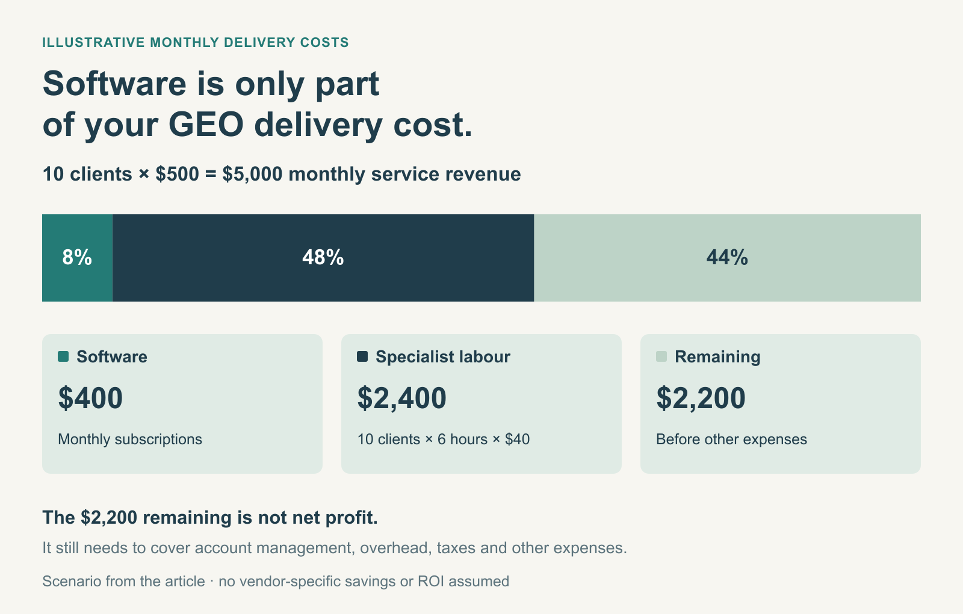963x614 pixels.
Task: Click the "Remaining" card title
Action: (x=717, y=356)
